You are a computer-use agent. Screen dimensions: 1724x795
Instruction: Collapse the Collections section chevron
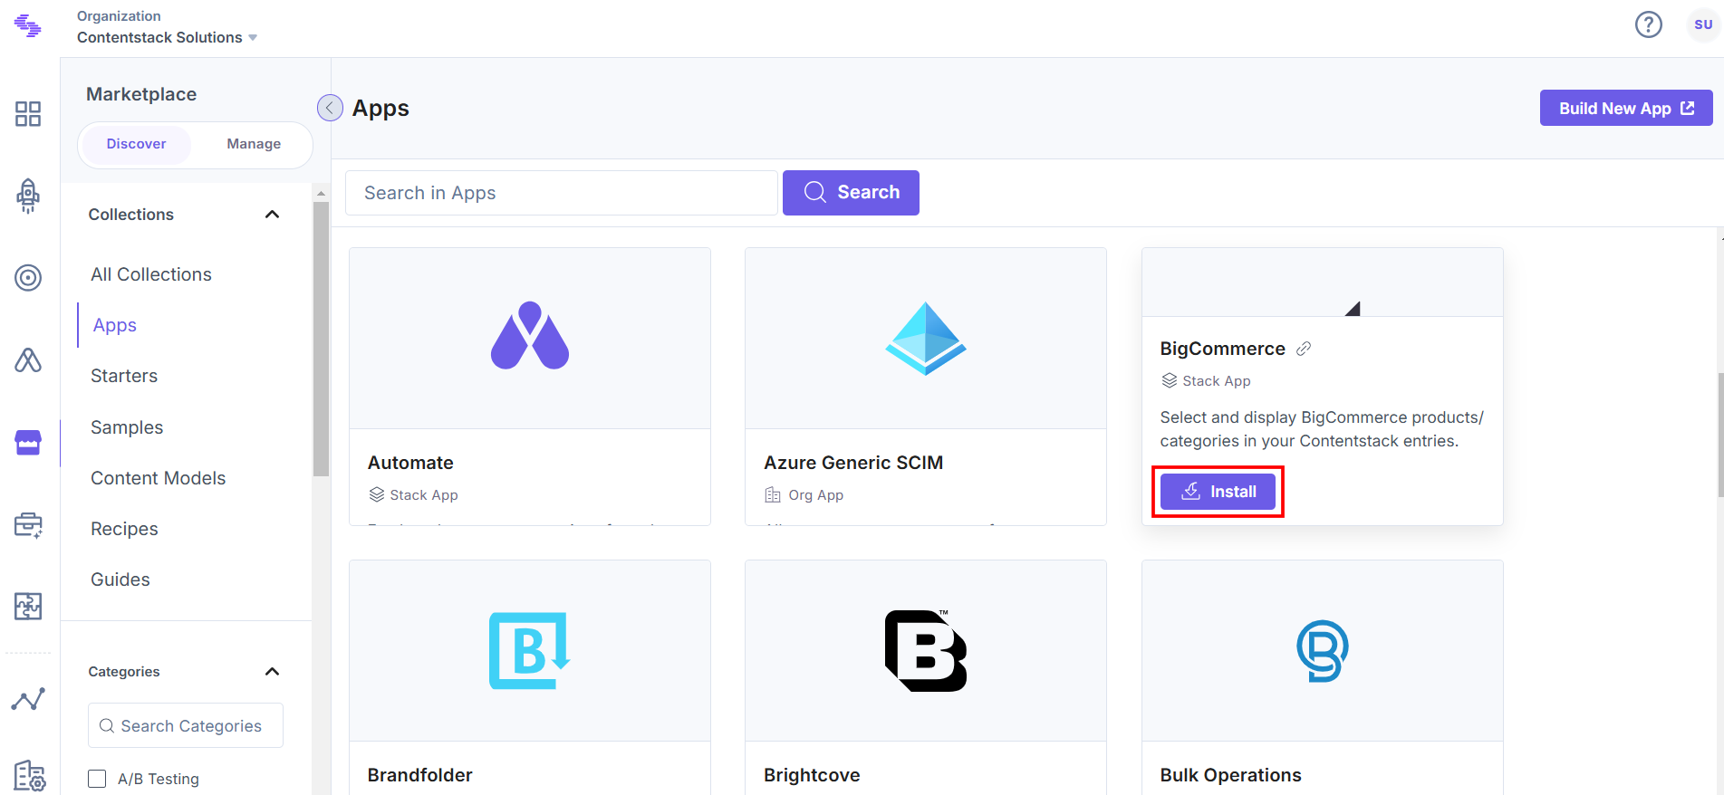click(272, 215)
